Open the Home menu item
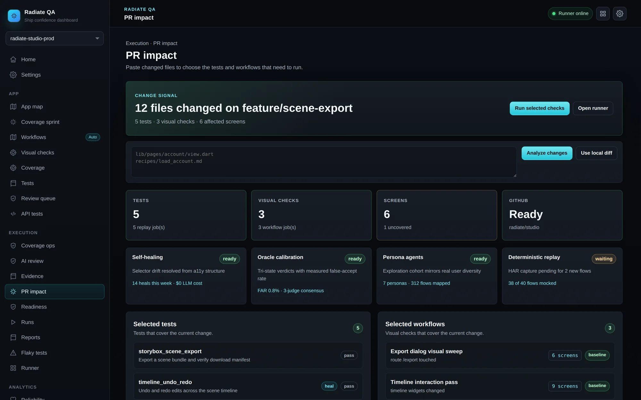This screenshot has height=400, width=641. pyautogui.click(x=54, y=60)
